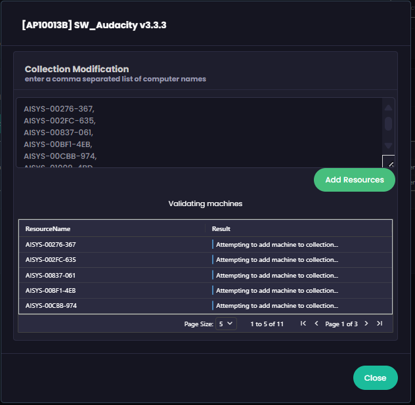Go to the first results page
The width and height of the screenshot is (415, 405).
(303, 324)
